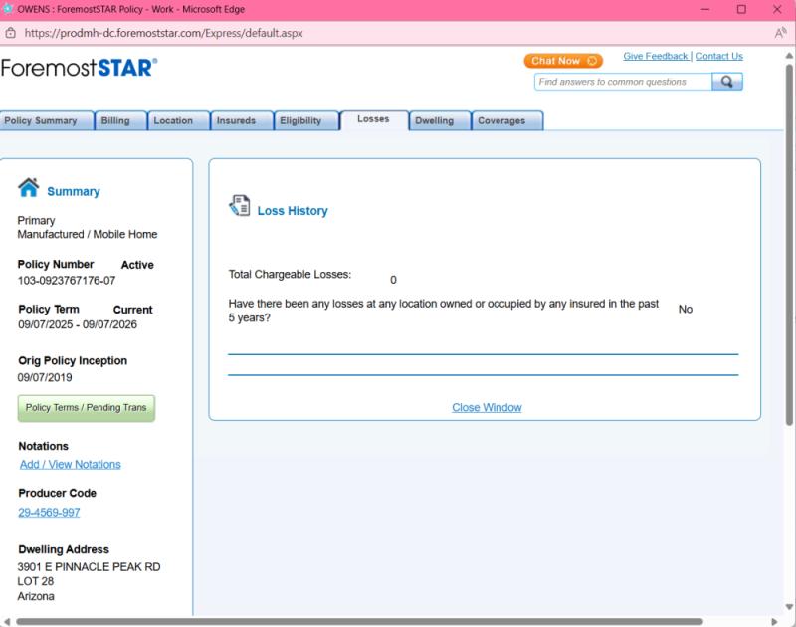Image resolution: width=796 pixels, height=627 pixels.
Task: Open the Eligibility tab
Action: pos(300,121)
